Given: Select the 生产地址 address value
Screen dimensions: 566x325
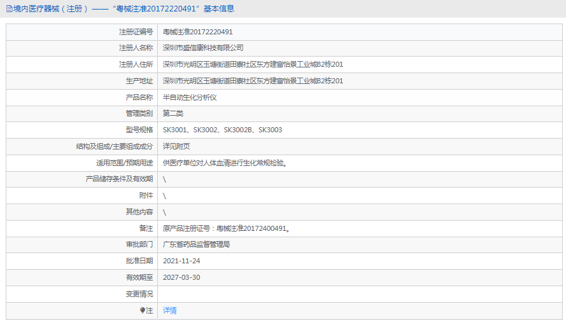Looking at the screenshot, I should (253, 81).
